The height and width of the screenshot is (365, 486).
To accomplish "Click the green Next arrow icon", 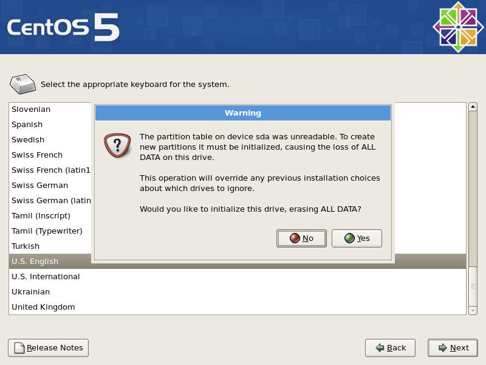I will pos(443,348).
